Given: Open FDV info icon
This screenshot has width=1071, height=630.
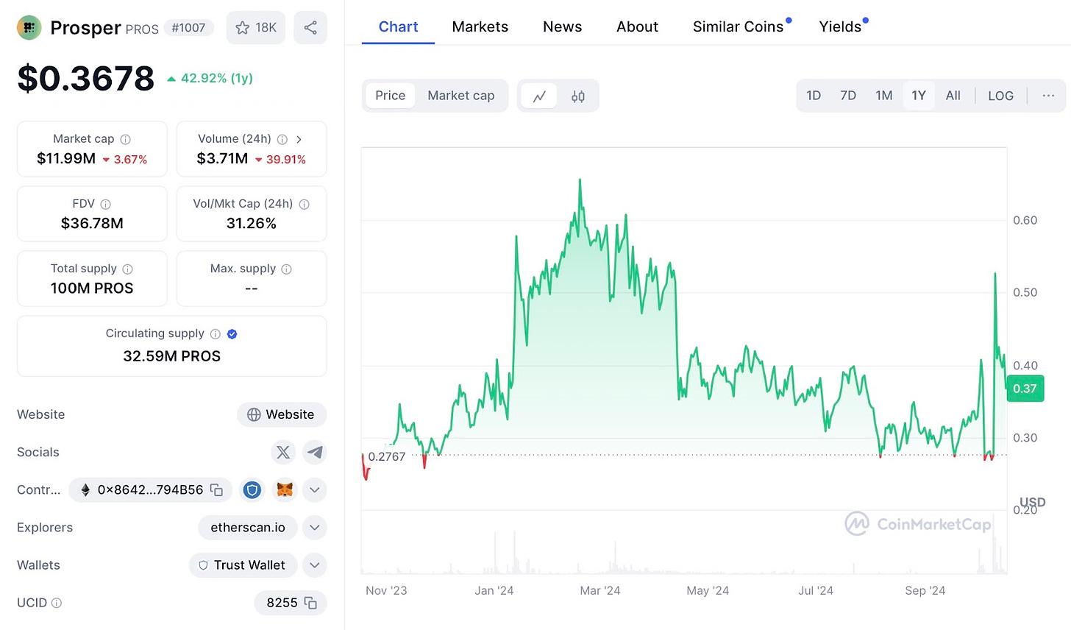Looking at the screenshot, I should [105, 204].
